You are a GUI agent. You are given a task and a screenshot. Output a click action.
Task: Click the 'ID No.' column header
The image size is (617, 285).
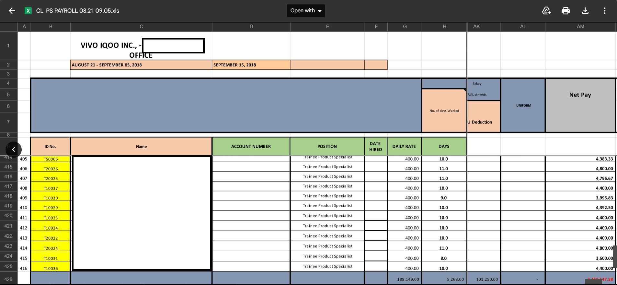click(x=50, y=146)
